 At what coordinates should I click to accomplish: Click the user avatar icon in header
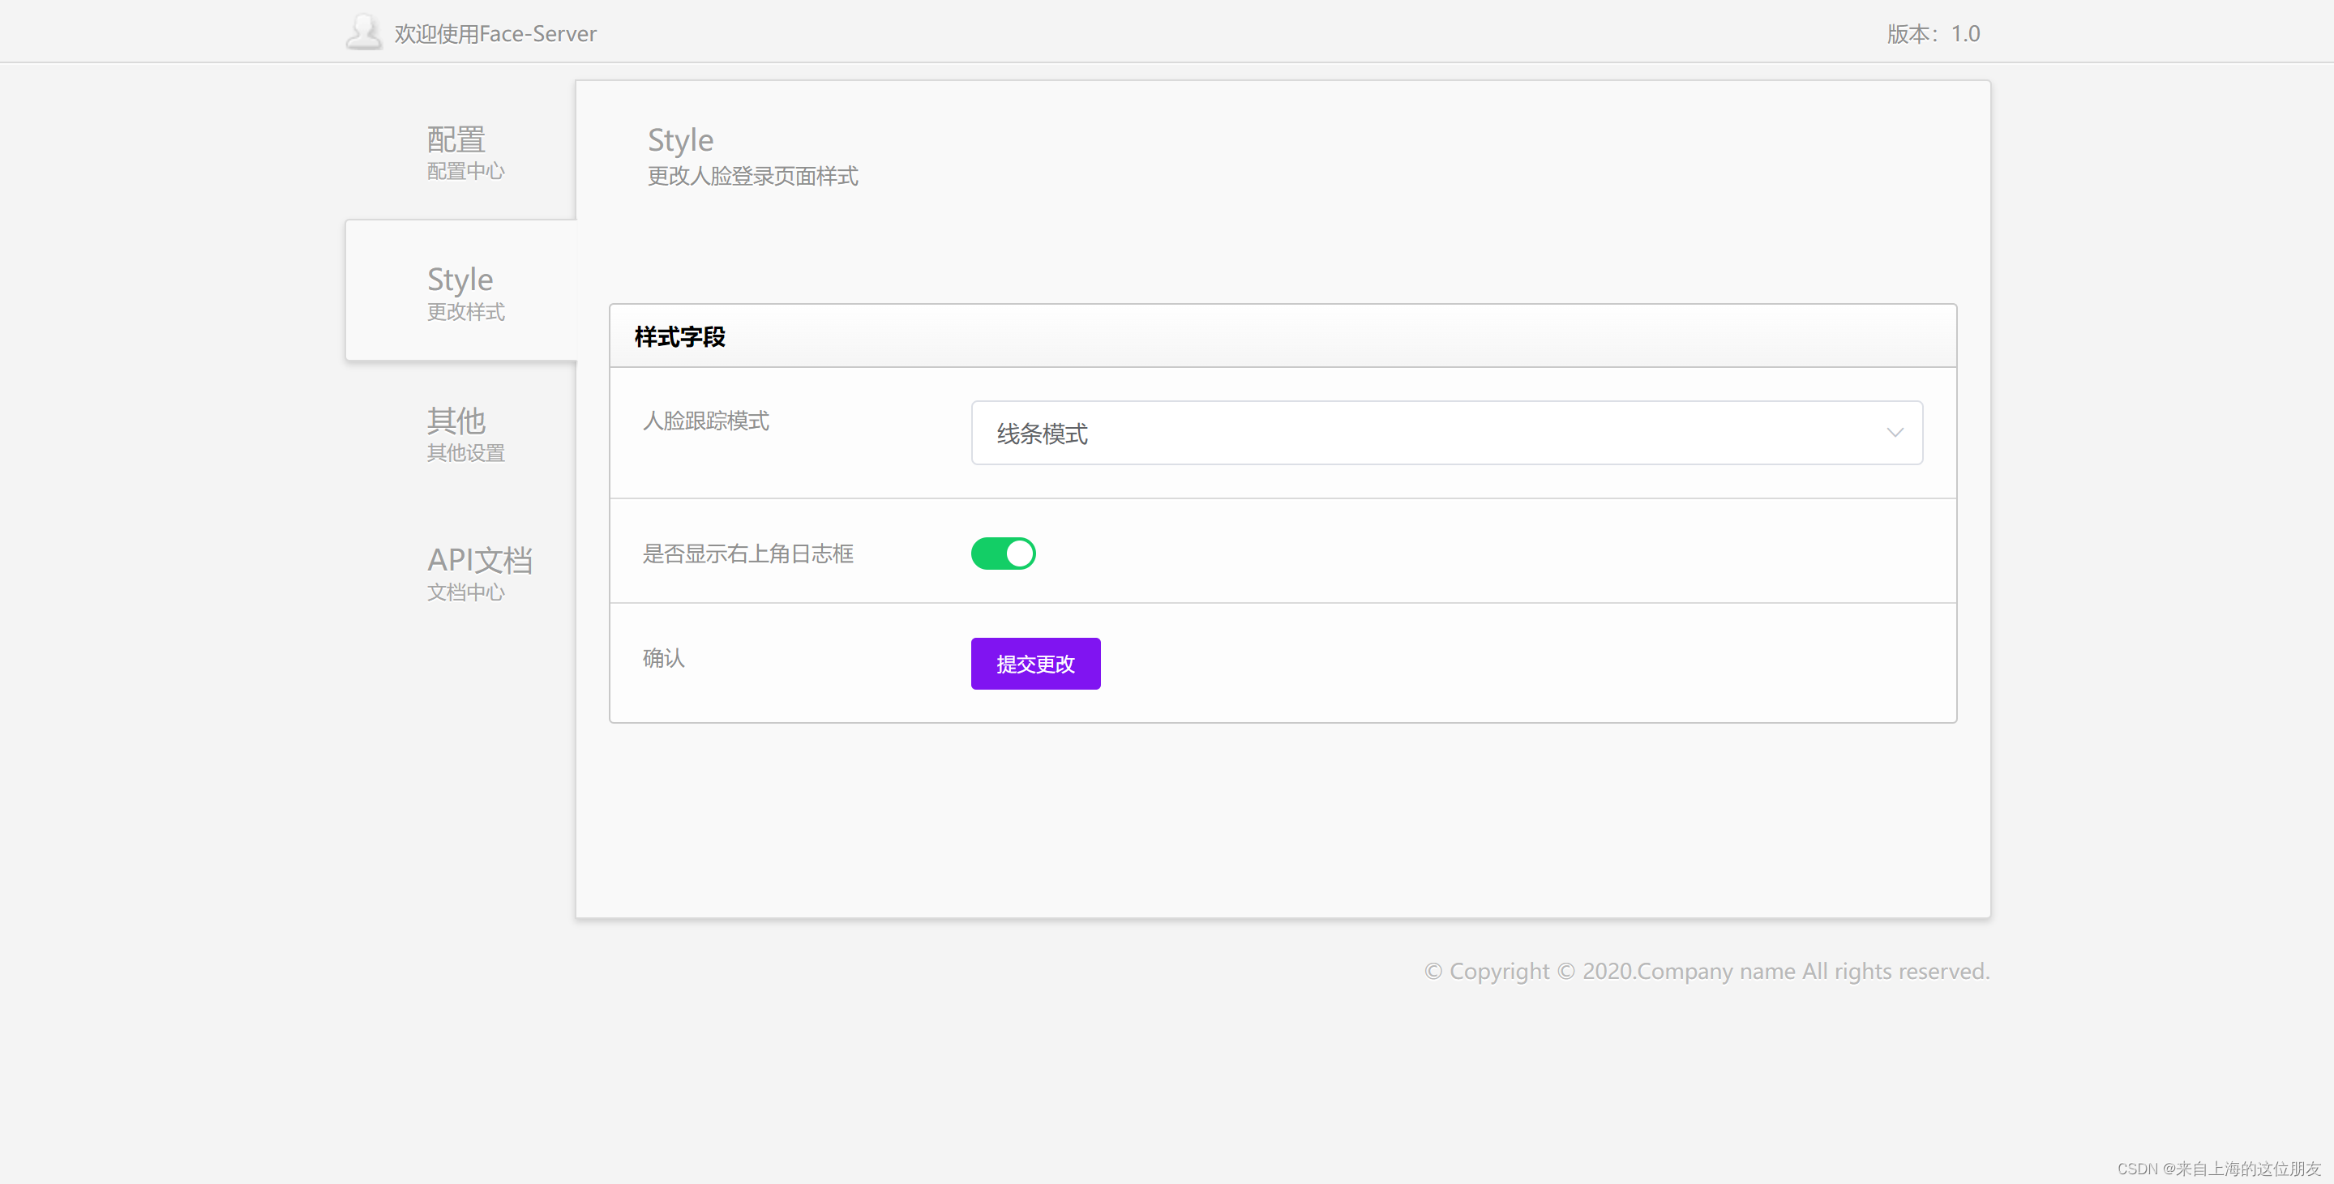(364, 32)
